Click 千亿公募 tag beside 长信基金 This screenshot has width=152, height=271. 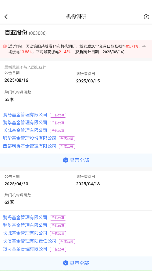pos(67,242)
